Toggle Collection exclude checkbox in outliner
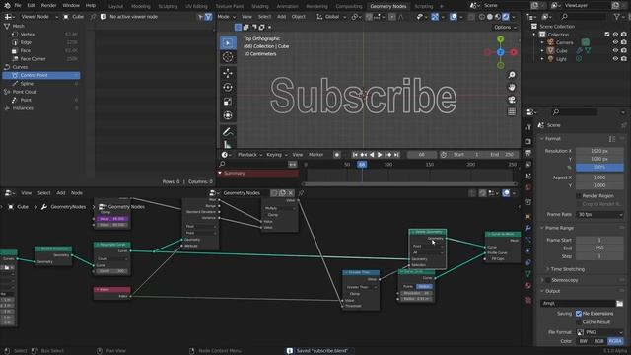This screenshot has height=355, width=631. (607, 35)
